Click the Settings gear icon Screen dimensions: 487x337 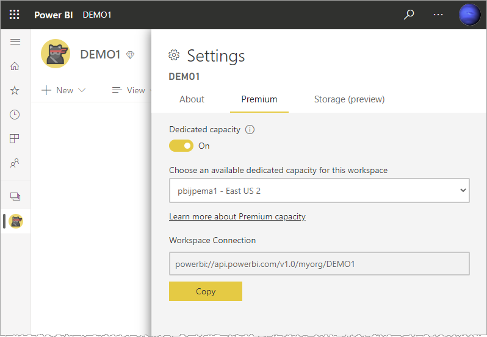(x=174, y=55)
